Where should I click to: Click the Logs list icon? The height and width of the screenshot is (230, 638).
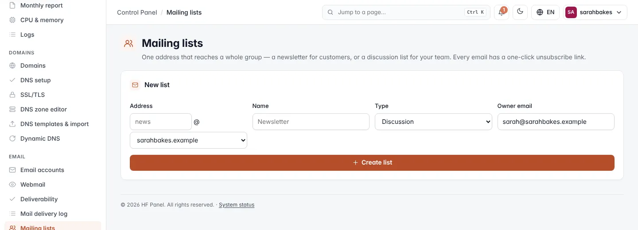click(12, 34)
